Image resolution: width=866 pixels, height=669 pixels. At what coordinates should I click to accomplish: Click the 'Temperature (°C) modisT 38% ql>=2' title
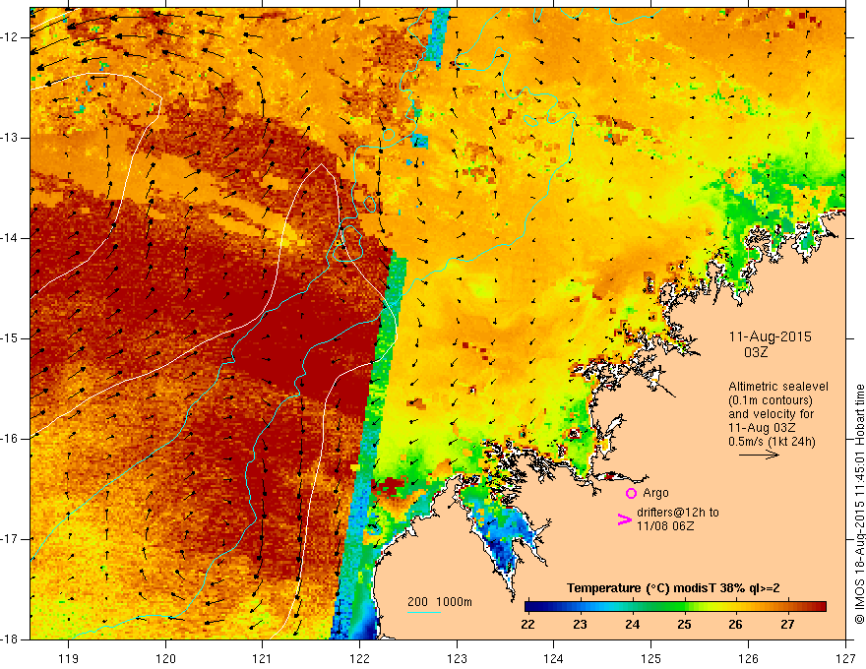click(673, 588)
